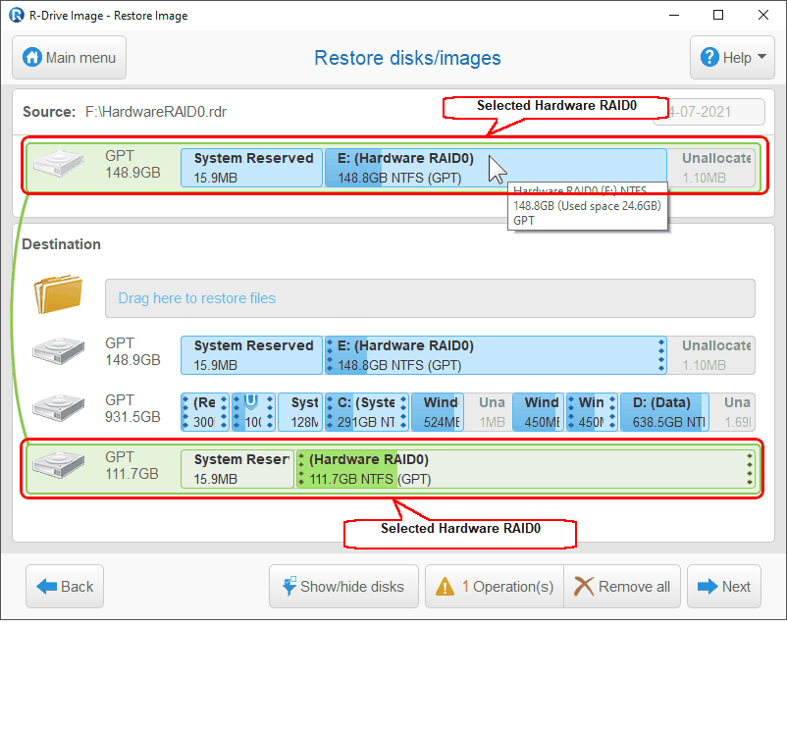This screenshot has height=733, width=787.
Task: Click the Back arrow icon
Action: [x=47, y=586]
